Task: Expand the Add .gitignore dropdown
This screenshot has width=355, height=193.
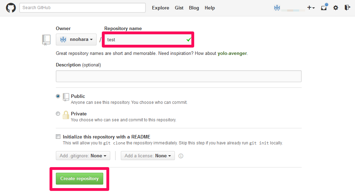Action: point(83,156)
